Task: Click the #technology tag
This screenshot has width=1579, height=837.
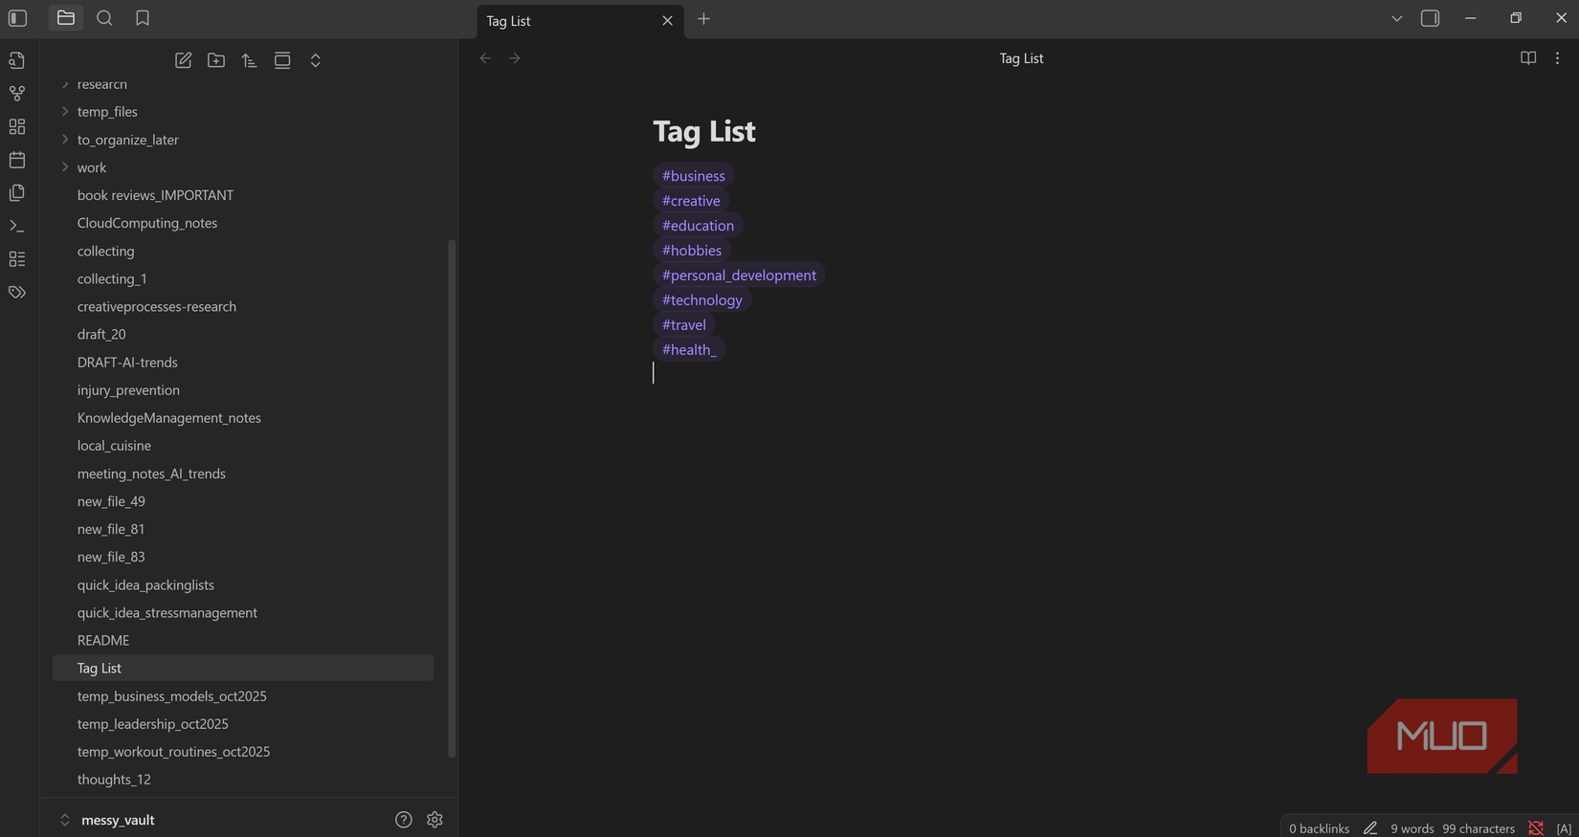Action: [x=701, y=300]
